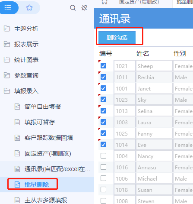Screen dimensions: 193x204
Task: Click document icon beside 主从表多源填报
Action: pyautogui.click(x=17, y=200)
